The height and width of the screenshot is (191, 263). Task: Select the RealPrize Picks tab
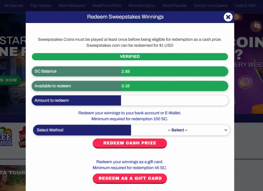point(107,5)
